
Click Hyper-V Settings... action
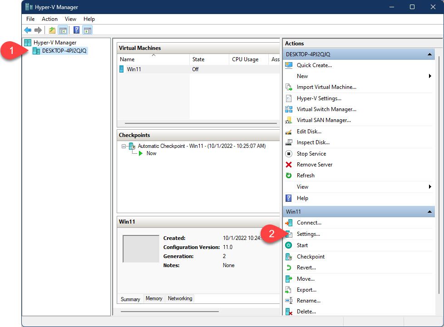(319, 98)
